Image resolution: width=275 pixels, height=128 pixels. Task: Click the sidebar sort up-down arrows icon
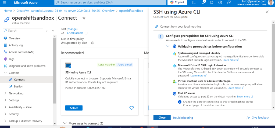pos(47,31)
